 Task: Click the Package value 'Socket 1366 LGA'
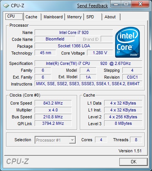(74, 46)
